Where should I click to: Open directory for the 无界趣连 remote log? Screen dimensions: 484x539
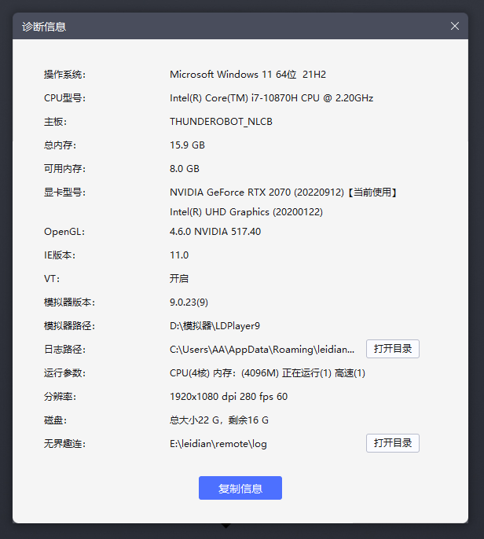392,443
